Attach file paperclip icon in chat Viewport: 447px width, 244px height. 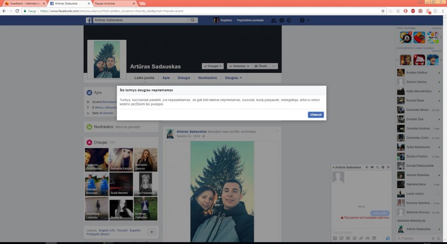pyautogui.click(x=361, y=238)
